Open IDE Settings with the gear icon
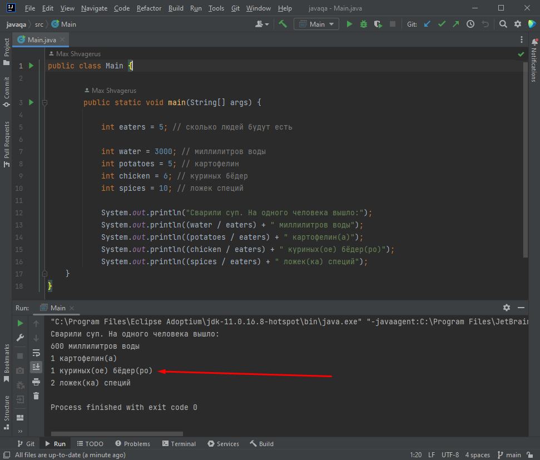This screenshot has width=540, height=460. 517,24
